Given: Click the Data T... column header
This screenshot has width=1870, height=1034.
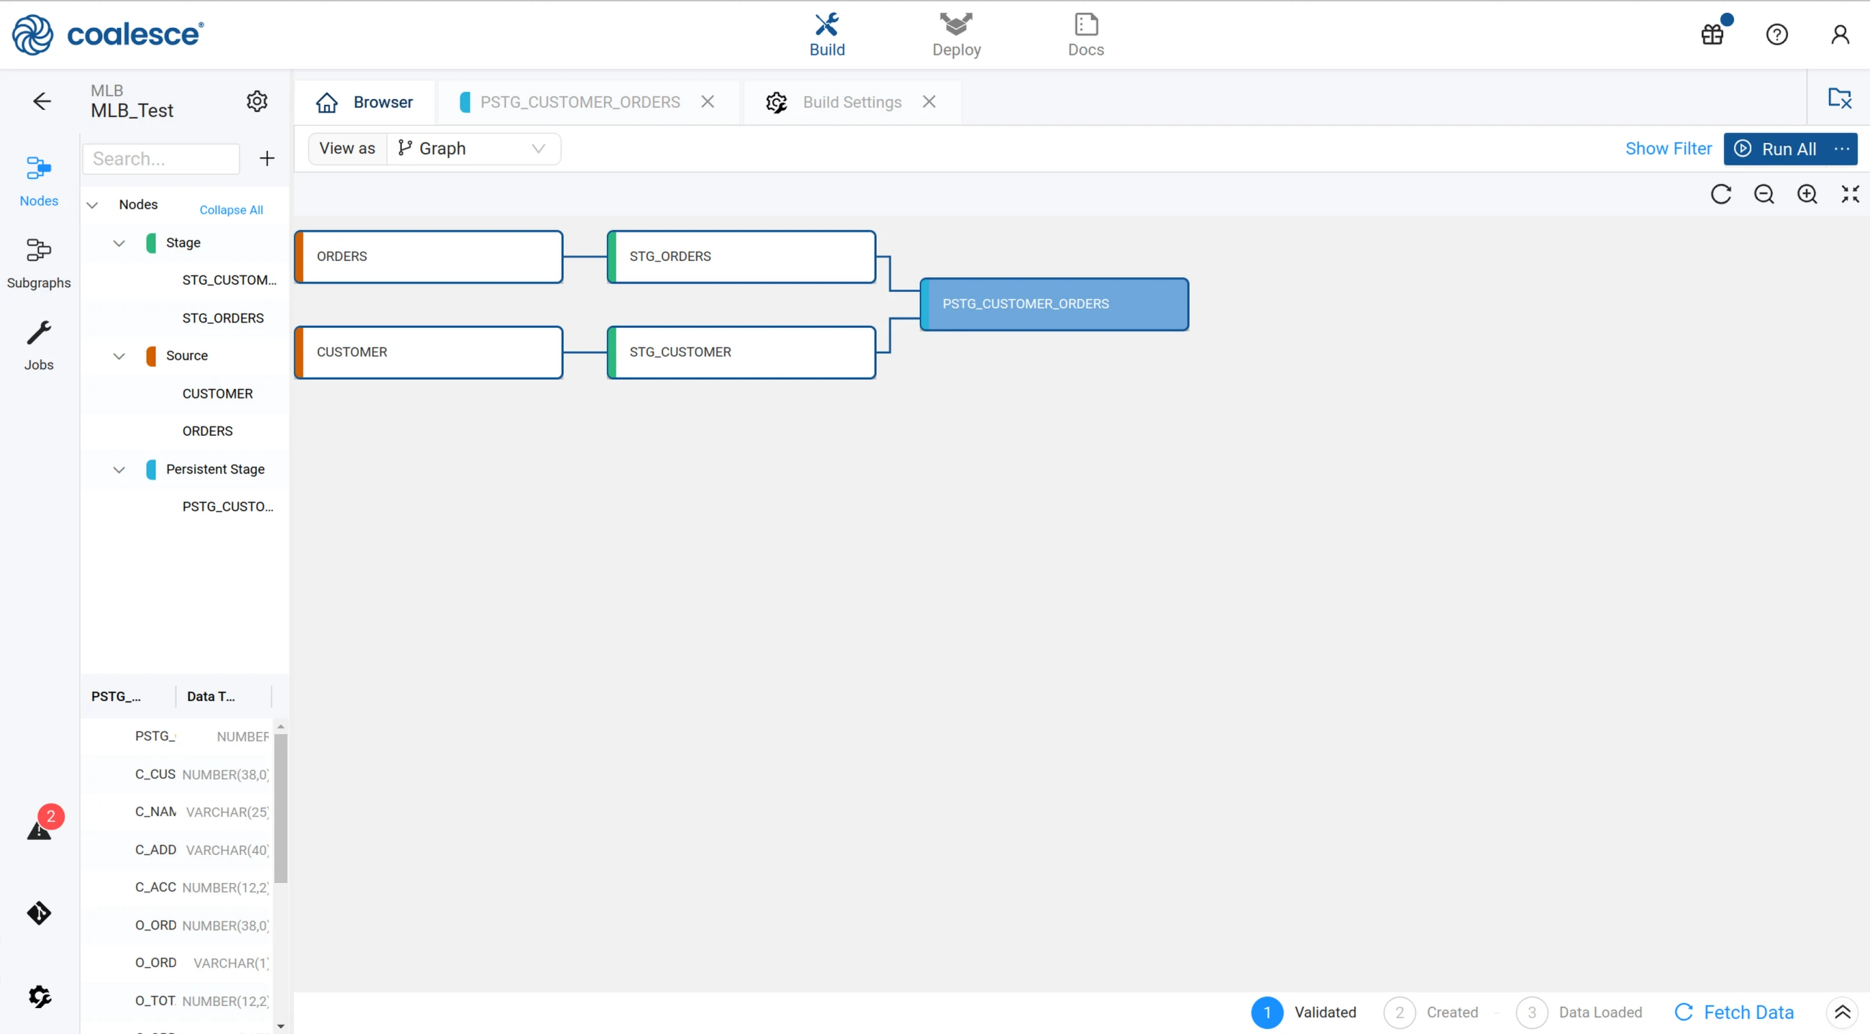Looking at the screenshot, I should pyautogui.click(x=223, y=697).
